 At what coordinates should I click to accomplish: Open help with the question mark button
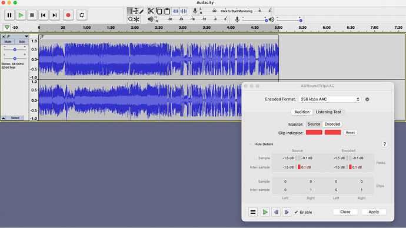(384, 144)
